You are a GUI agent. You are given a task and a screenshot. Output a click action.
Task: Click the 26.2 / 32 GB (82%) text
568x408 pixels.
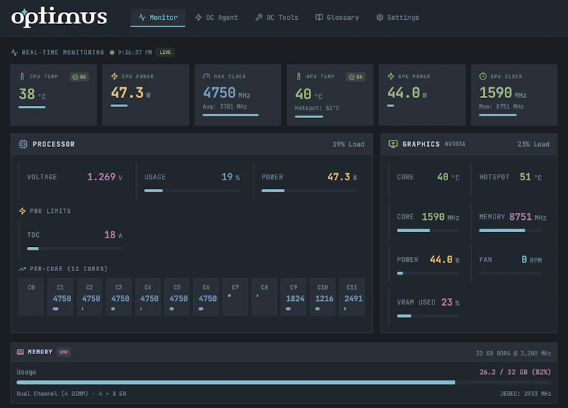pos(515,372)
